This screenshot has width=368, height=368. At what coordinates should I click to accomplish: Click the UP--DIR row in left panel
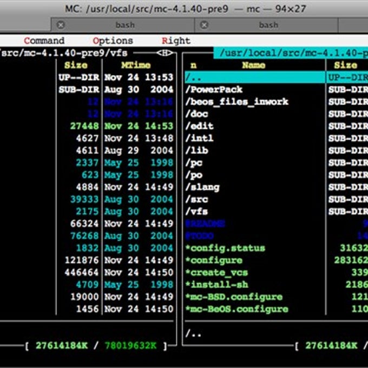point(87,77)
